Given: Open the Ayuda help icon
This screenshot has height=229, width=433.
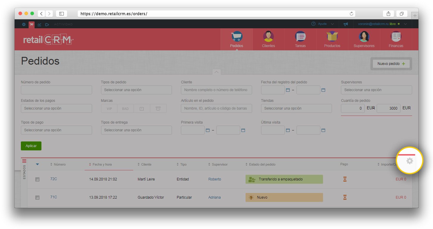Looking at the screenshot, I should [x=313, y=24].
